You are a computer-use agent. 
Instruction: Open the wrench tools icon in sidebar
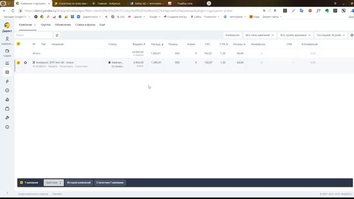tap(7, 118)
